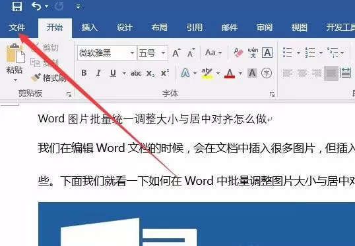Apply bullet list formatting

[x=288, y=53]
